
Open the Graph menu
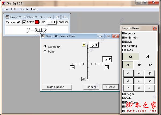24,9
